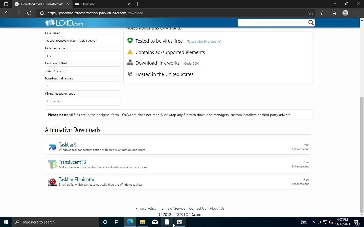This screenshot has width=364, height=227.
Task: Open Microsoft Edge from the taskbar
Action: click(x=130, y=222)
